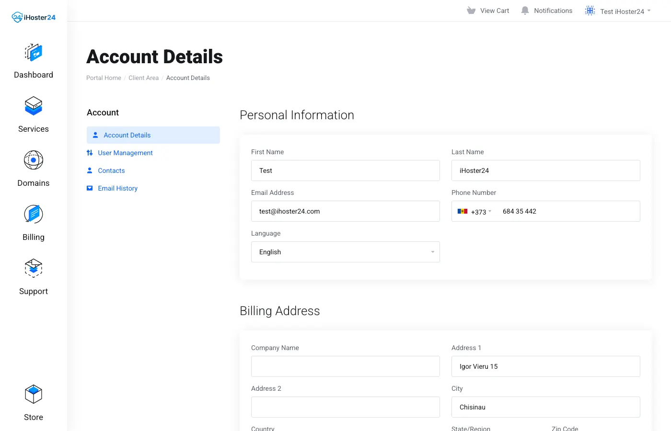Click the Moldova flag icon
The height and width of the screenshot is (431, 671).
463,211
